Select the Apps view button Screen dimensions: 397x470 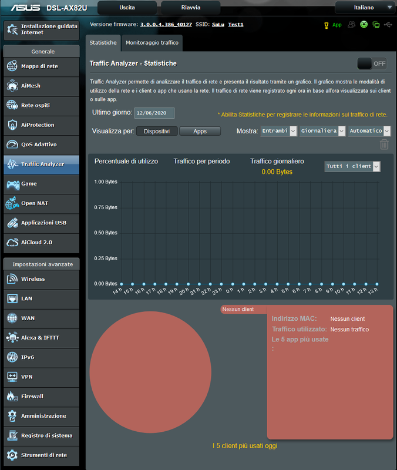pyautogui.click(x=200, y=131)
